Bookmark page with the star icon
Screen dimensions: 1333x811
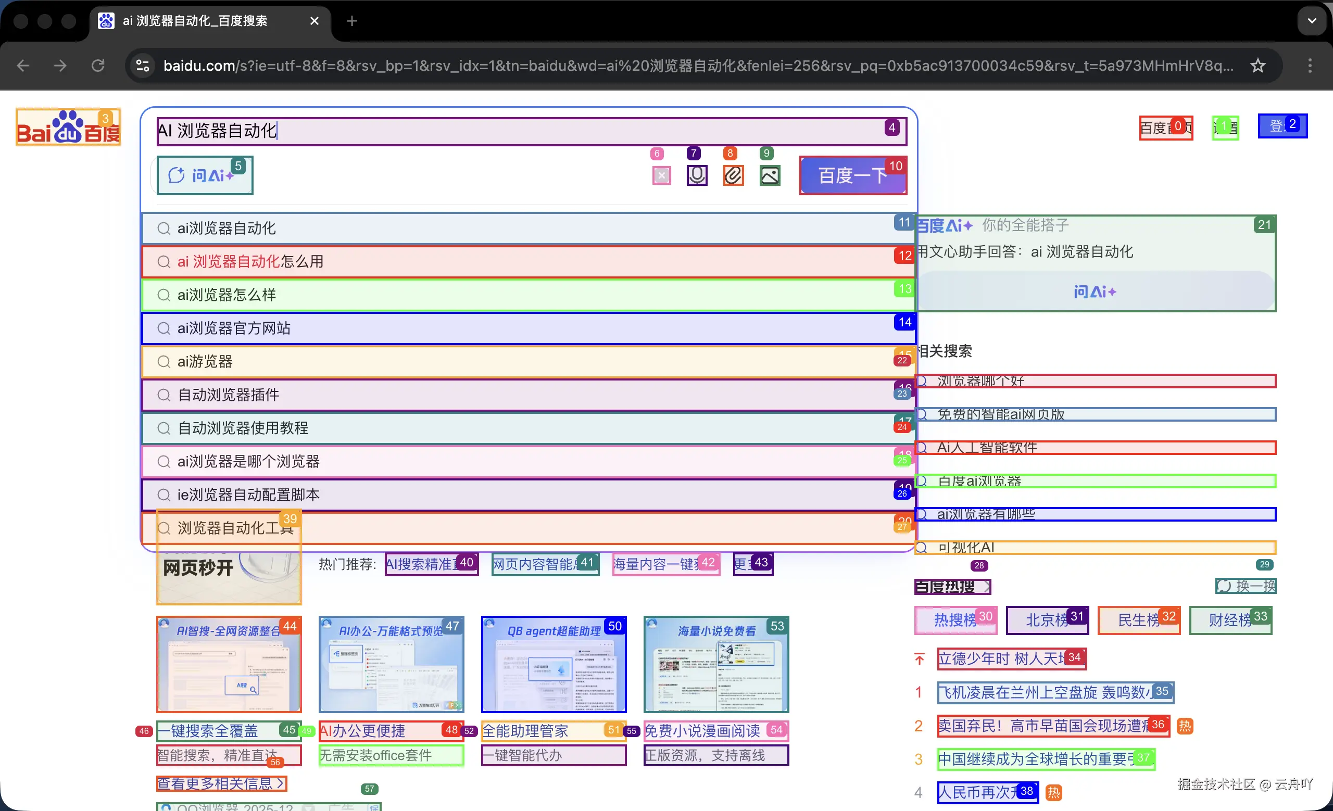coord(1258,66)
